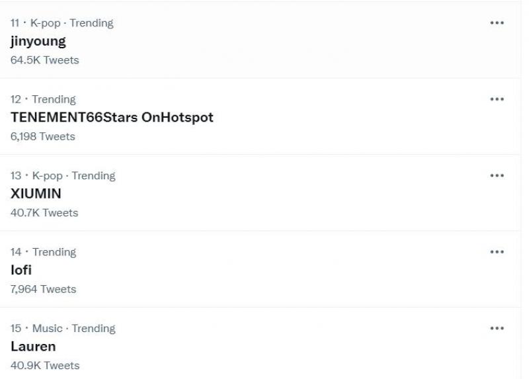The width and height of the screenshot is (529, 379).
Task: Open the Lauren trending topic
Action: pyautogui.click(x=33, y=347)
